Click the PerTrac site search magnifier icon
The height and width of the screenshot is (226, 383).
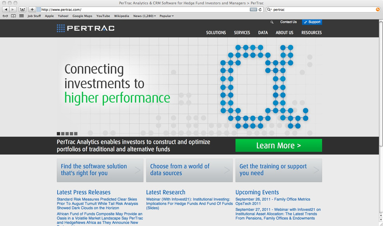click(272, 22)
